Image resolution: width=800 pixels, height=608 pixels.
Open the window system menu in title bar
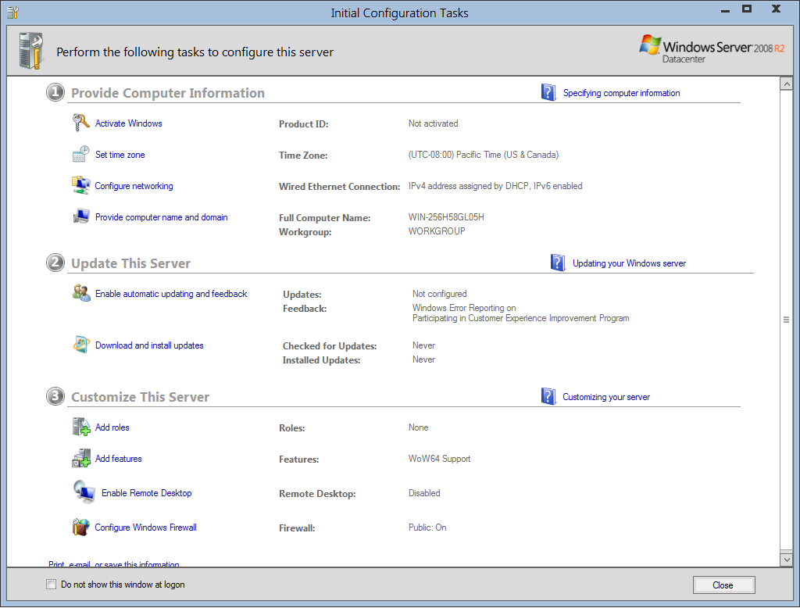click(x=12, y=13)
